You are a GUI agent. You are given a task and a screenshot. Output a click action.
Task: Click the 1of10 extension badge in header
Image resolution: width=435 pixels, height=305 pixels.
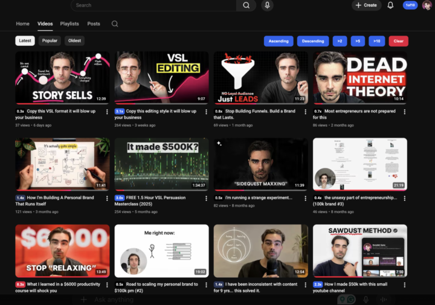pyautogui.click(x=410, y=5)
